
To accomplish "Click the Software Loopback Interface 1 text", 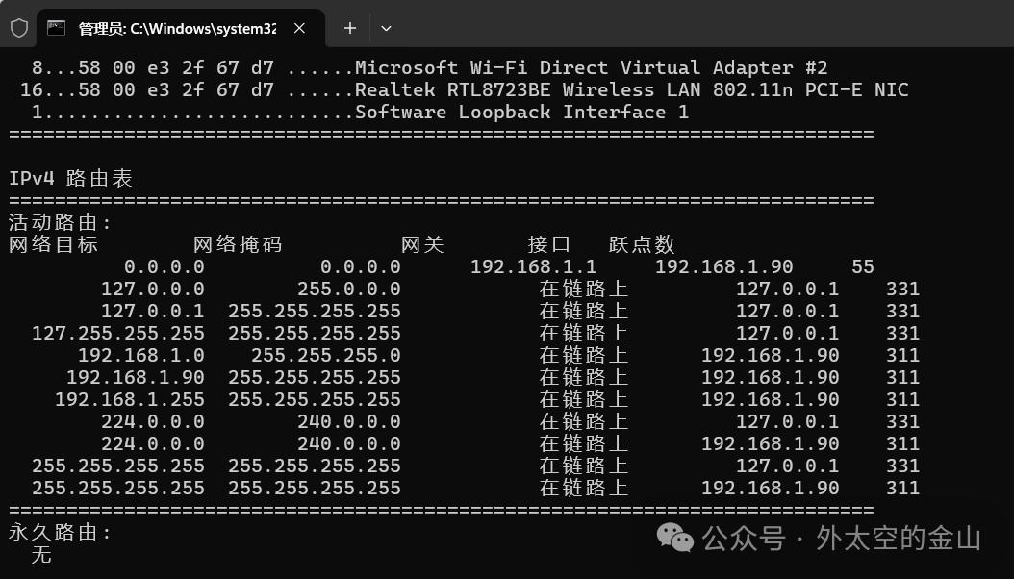I will tap(522, 112).
